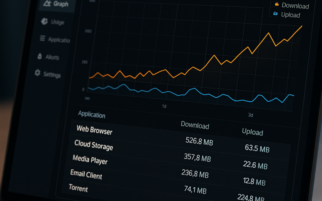Select the Cloud Storage row name
This screenshot has width=322, height=201.
point(94,145)
